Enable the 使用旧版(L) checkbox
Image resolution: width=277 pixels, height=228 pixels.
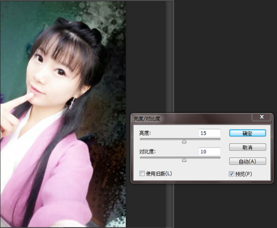[142, 174]
